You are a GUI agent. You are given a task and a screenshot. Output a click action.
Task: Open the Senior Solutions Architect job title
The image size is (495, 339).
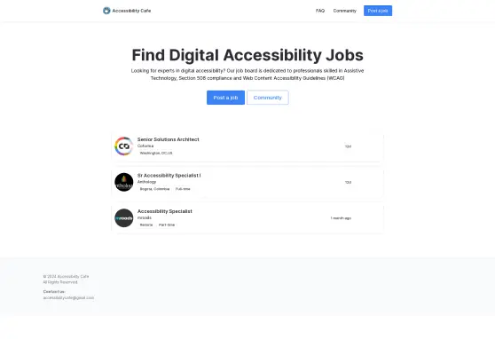pos(169,139)
